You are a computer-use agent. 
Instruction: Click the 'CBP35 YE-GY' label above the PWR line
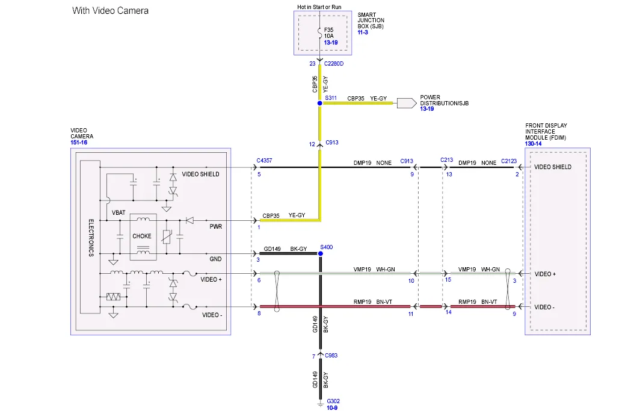283,215
